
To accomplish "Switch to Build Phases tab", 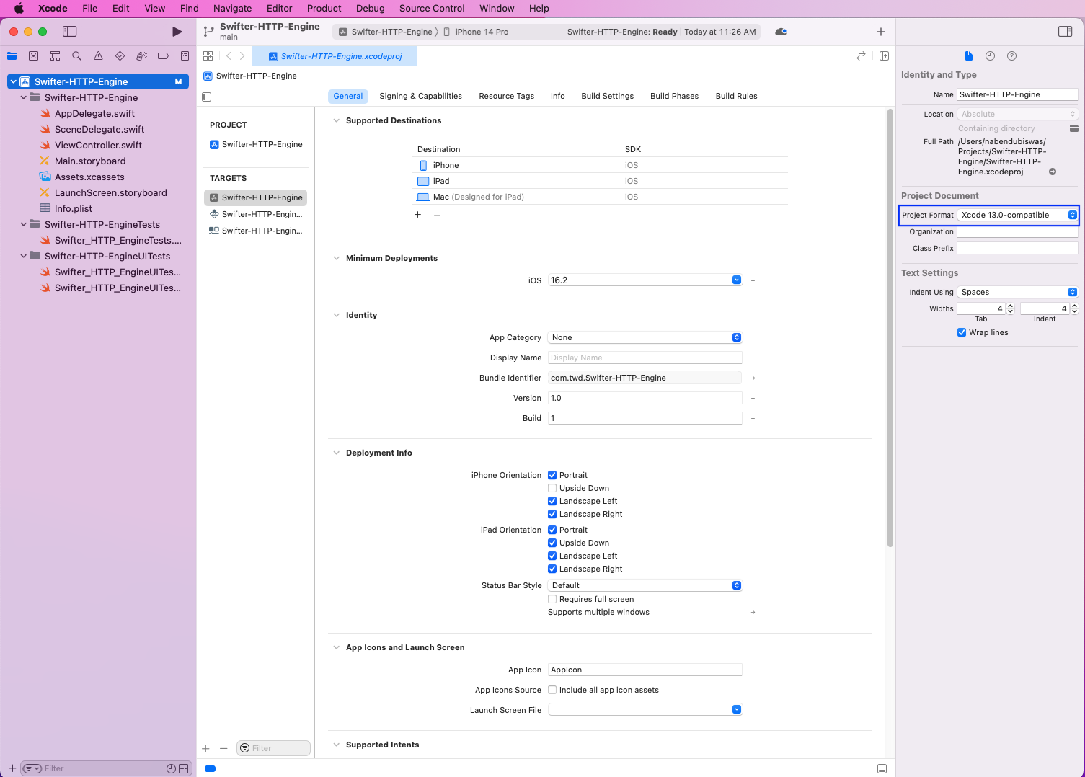I will [674, 96].
